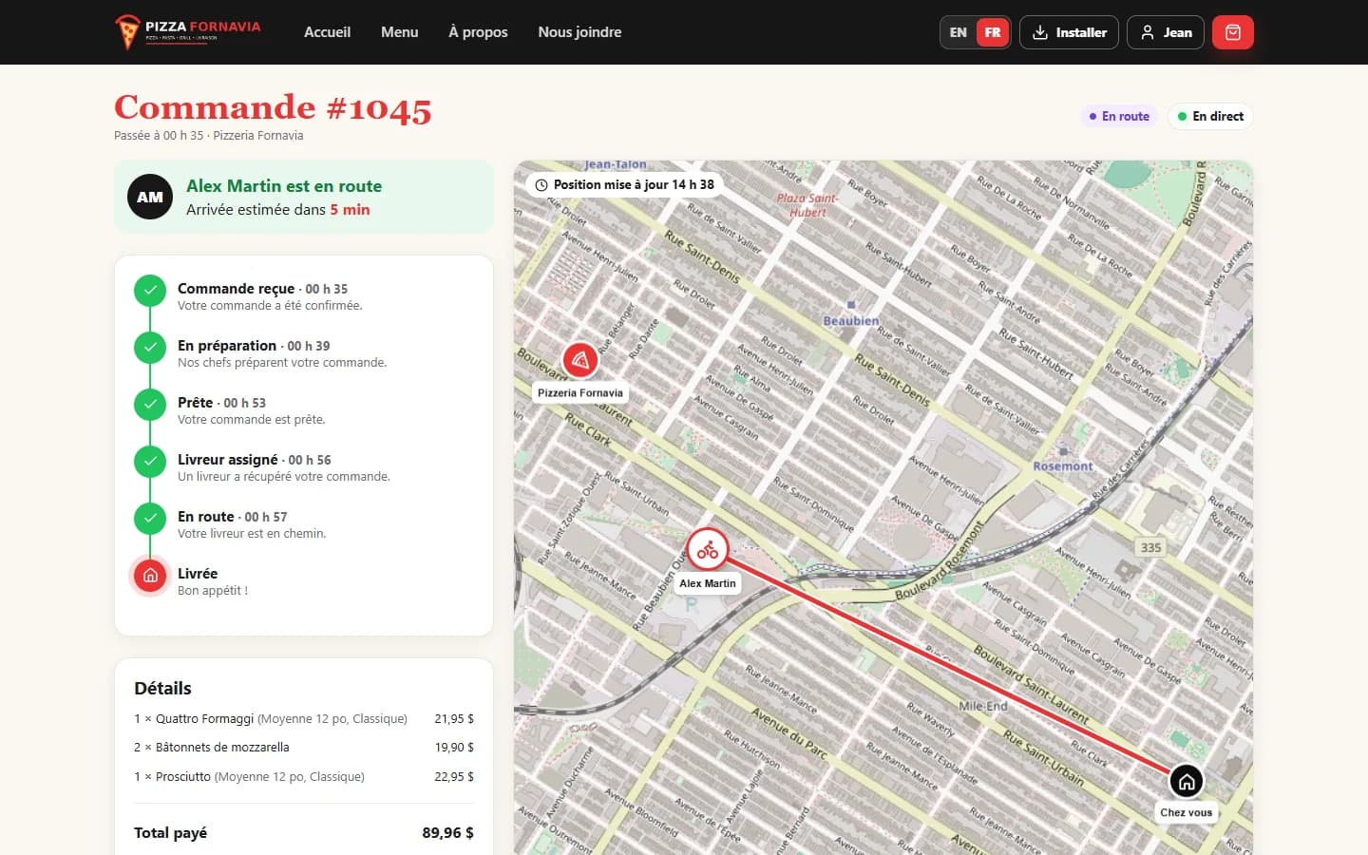Go to Accueil page

tap(327, 32)
